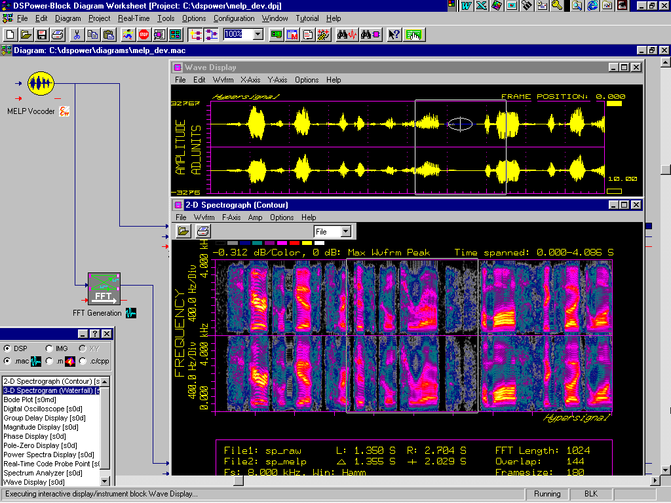
Task: Launch Microsoft Word from the Office shortcut bar
Action: click(x=466, y=5)
